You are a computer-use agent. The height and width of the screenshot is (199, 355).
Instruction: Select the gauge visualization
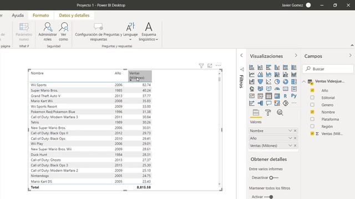coord(277,89)
